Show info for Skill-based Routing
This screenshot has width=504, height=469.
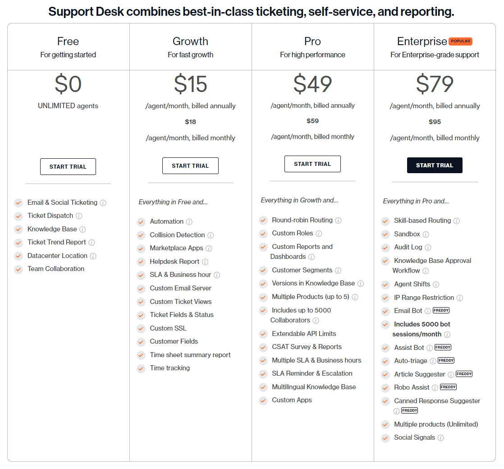(456, 221)
